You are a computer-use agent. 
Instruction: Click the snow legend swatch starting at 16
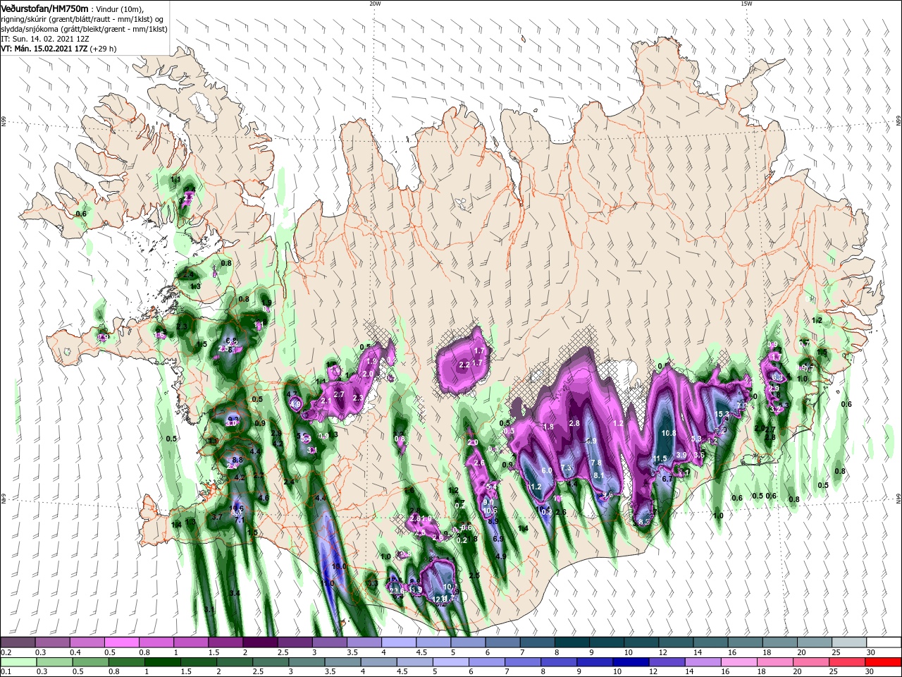[745, 642]
